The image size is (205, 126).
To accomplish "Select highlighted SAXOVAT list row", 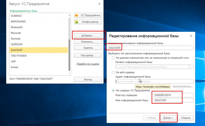I will click(39, 50).
